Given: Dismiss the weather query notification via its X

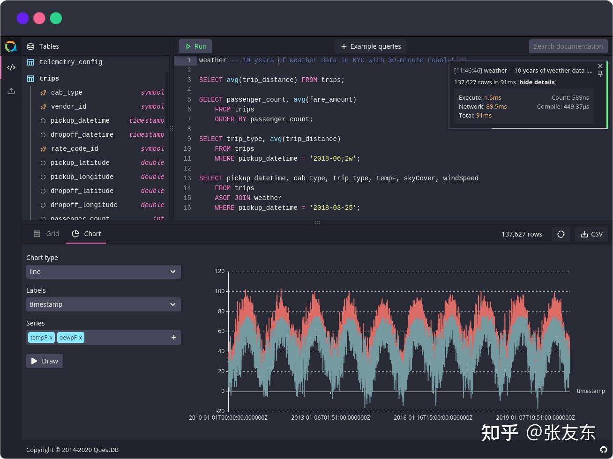Looking at the screenshot, I should [x=600, y=66].
